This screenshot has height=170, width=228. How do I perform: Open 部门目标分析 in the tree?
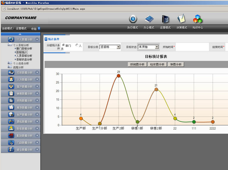point(24,49)
